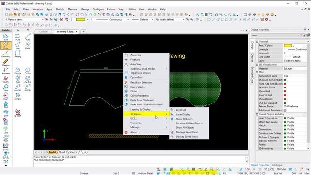
Task: Click the properties panel scrollbar down arrow
Action: (308, 148)
